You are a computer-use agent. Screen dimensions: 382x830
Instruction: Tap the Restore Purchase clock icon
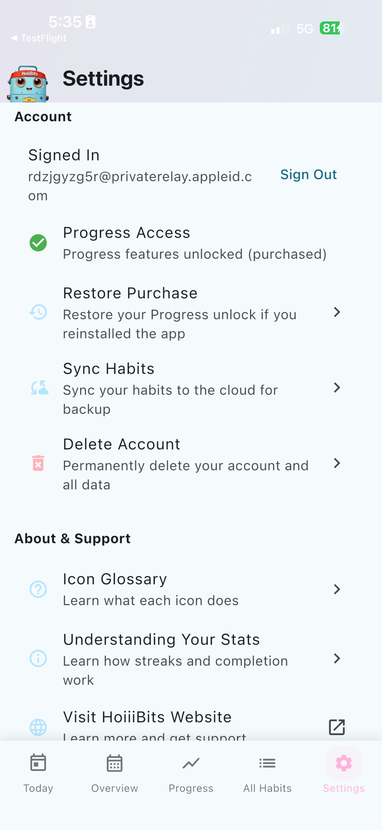click(x=38, y=312)
